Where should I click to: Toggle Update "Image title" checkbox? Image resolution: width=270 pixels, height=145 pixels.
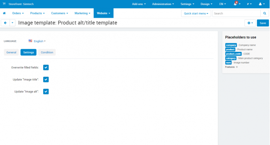pyautogui.click(x=46, y=80)
